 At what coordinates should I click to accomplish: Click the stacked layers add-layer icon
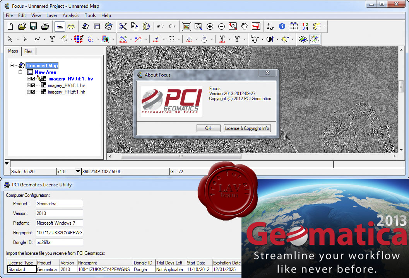[x=108, y=26]
